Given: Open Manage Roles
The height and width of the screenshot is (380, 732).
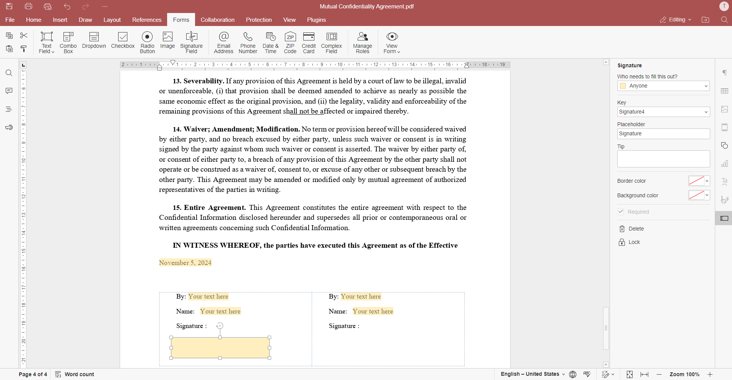Looking at the screenshot, I should [362, 42].
